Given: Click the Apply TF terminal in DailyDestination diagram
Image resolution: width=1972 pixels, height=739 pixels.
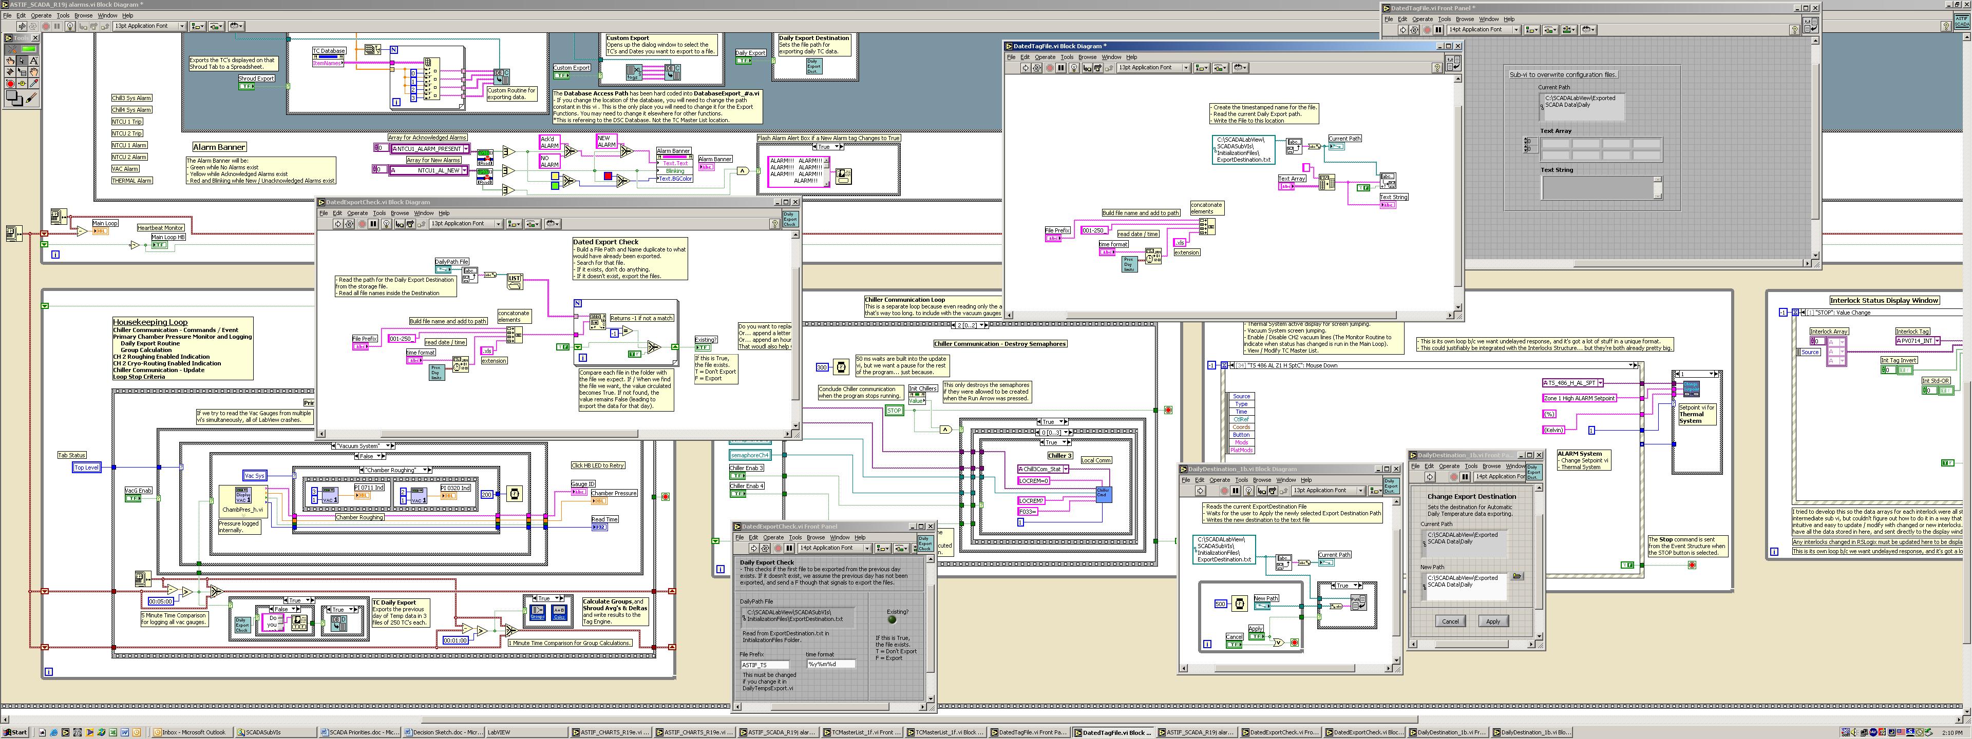Looking at the screenshot, I should 1257,636.
